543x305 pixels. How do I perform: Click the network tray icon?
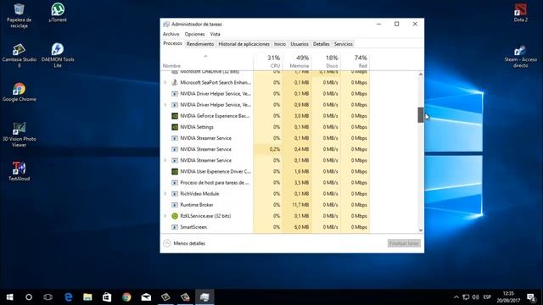point(466,297)
